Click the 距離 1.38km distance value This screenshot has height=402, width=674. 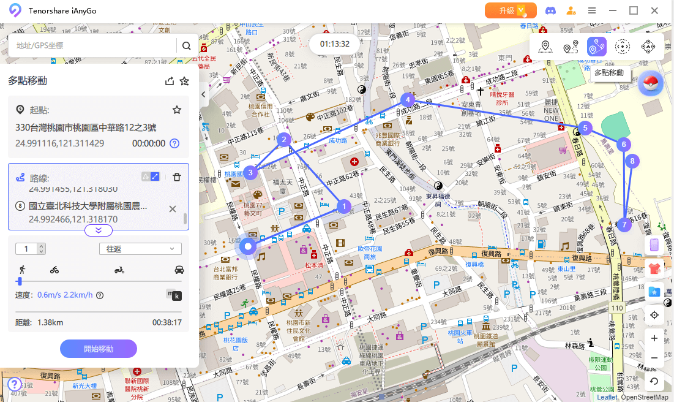[x=50, y=322]
